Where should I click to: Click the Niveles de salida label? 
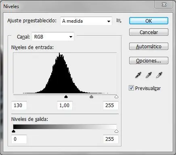tap(29, 119)
